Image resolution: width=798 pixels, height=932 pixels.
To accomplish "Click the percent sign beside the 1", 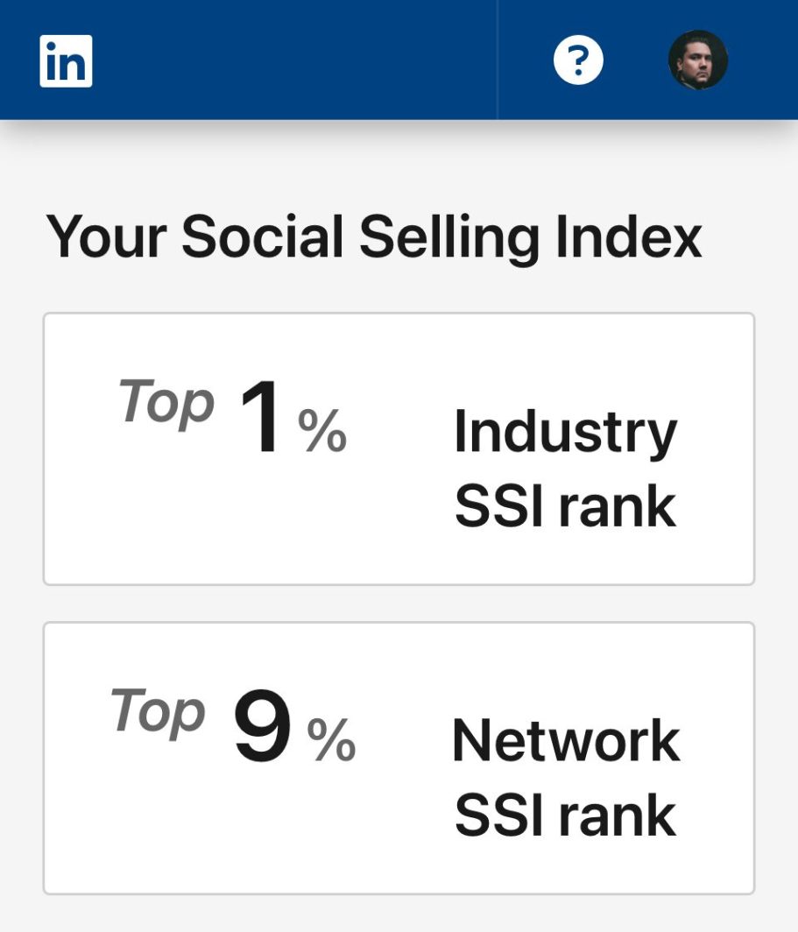I will pos(322,430).
